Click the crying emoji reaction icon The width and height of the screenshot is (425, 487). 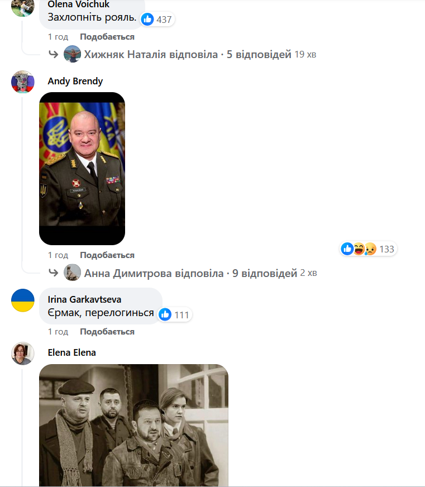tap(370, 249)
